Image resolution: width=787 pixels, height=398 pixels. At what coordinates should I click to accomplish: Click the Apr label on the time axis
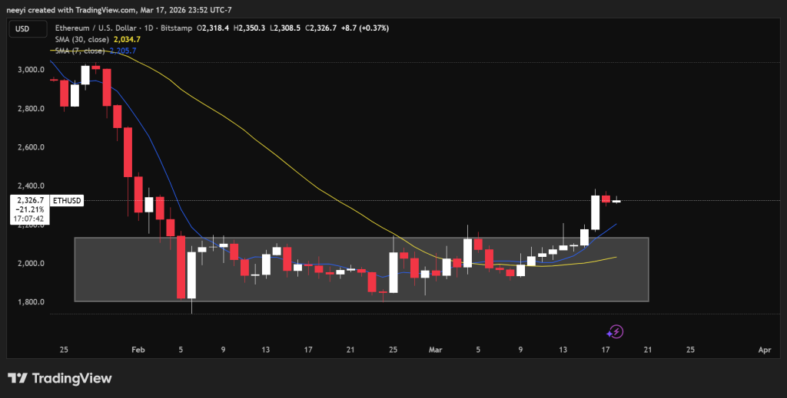pyautogui.click(x=764, y=350)
